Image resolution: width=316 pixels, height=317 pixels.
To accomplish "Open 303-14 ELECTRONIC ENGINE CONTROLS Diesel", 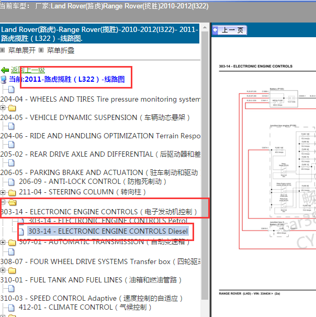I will pyautogui.click(x=108, y=231).
